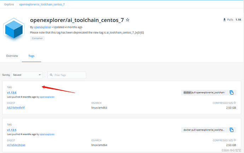The width and height of the screenshot is (244, 153).
Task: Click the search magnifier in Filter Tags
Action: [52, 75]
